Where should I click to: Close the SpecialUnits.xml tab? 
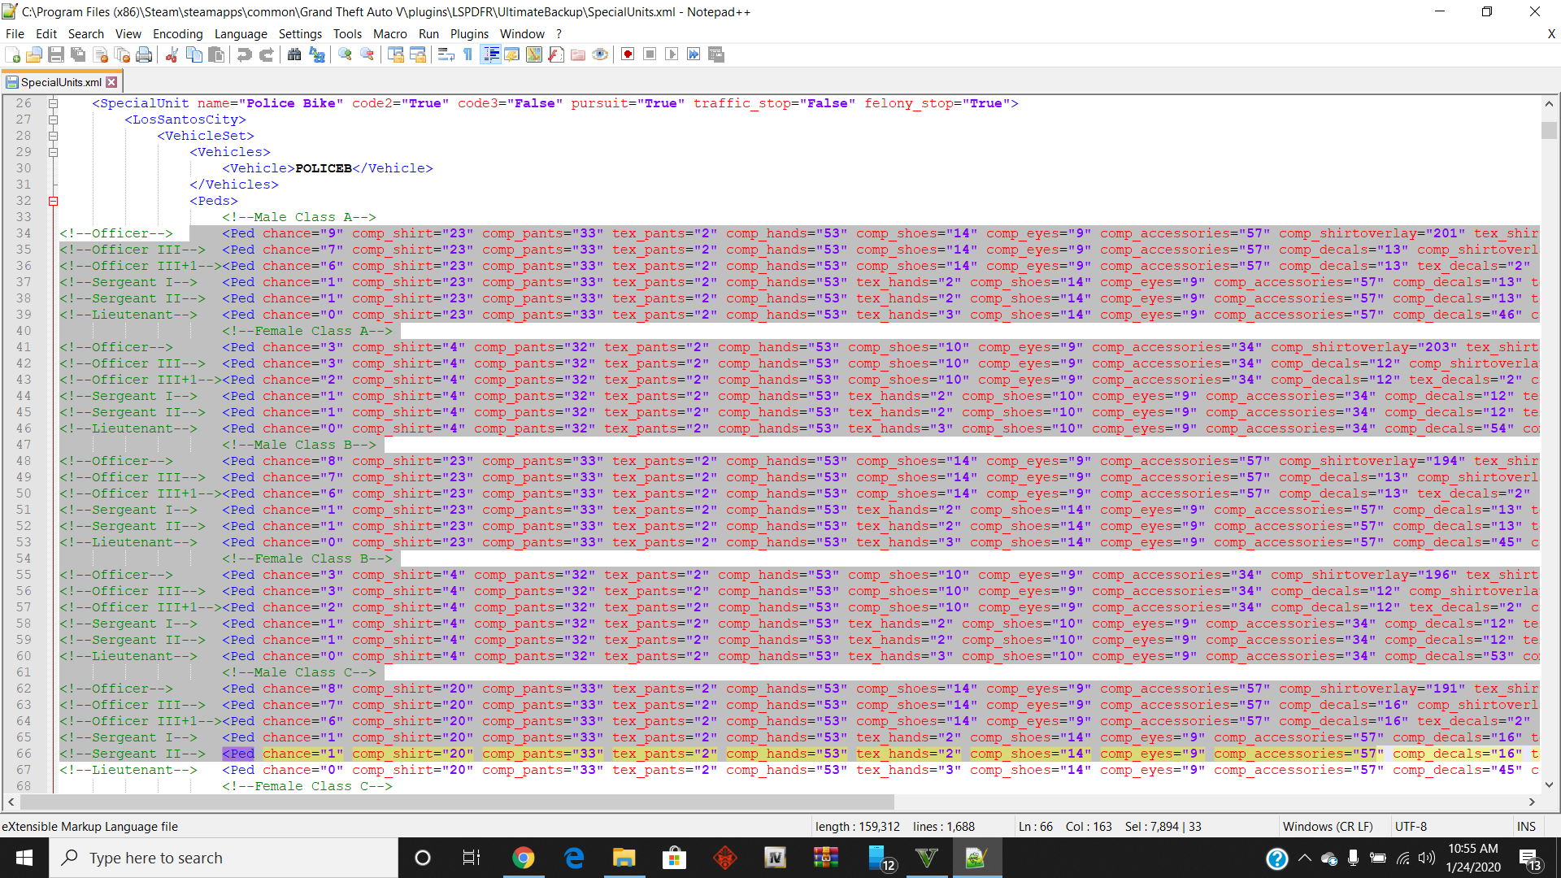[x=112, y=82]
